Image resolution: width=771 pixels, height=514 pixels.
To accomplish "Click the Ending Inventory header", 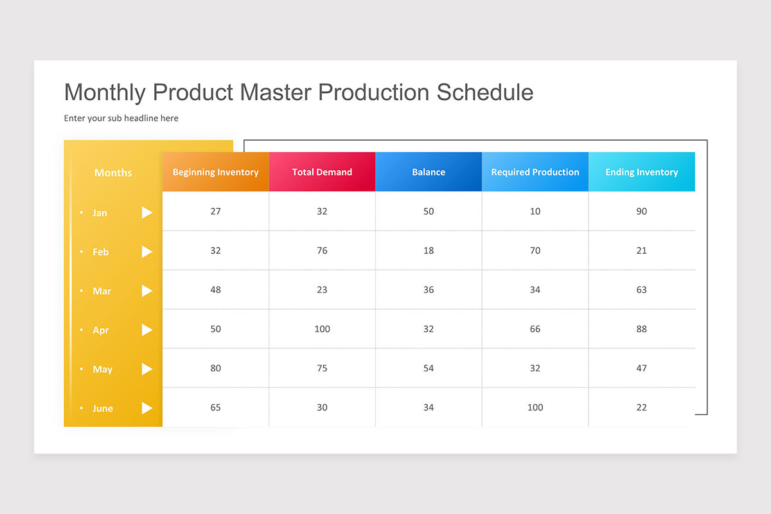I will coord(642,172).
